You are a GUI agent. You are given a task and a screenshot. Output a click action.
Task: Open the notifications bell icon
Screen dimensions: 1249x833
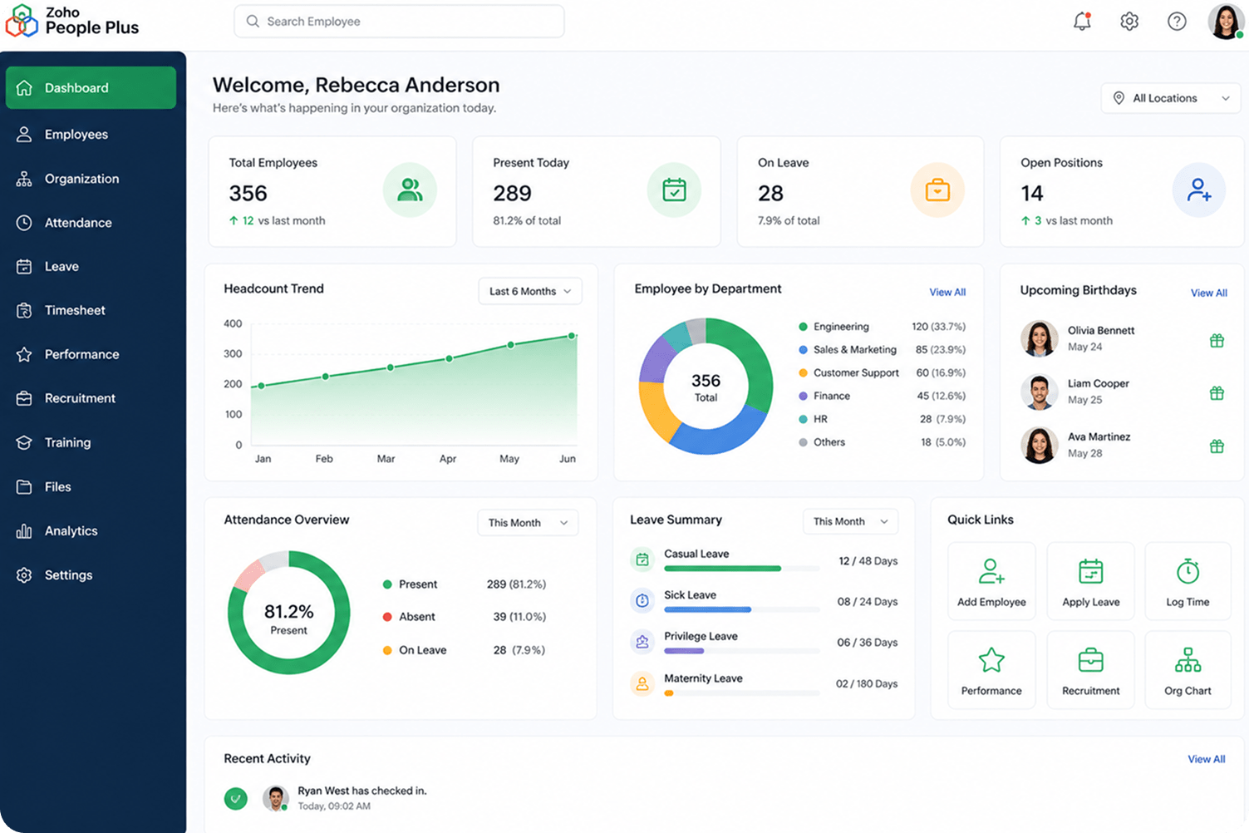(x=1082, y=22)
